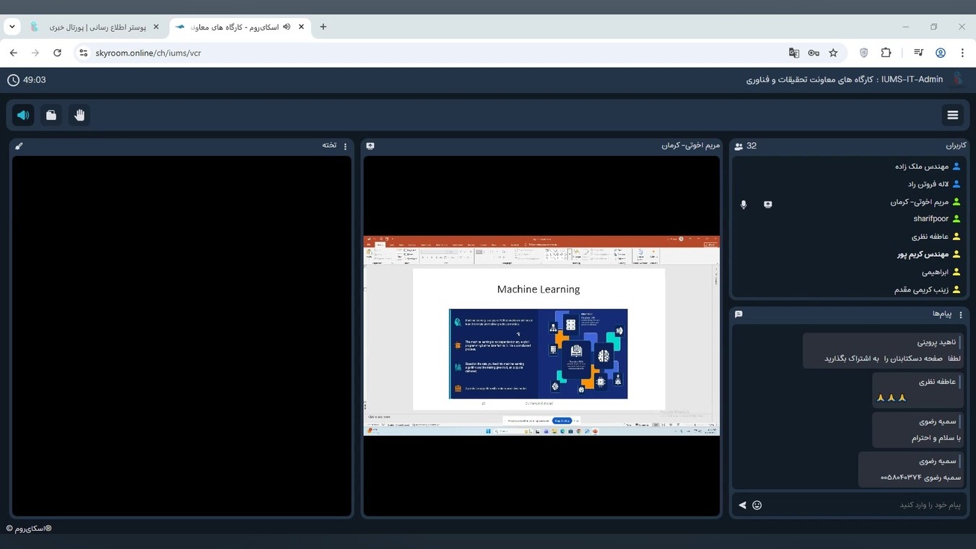
Task: Mute the room speaker audio
Action: [23, 115]
